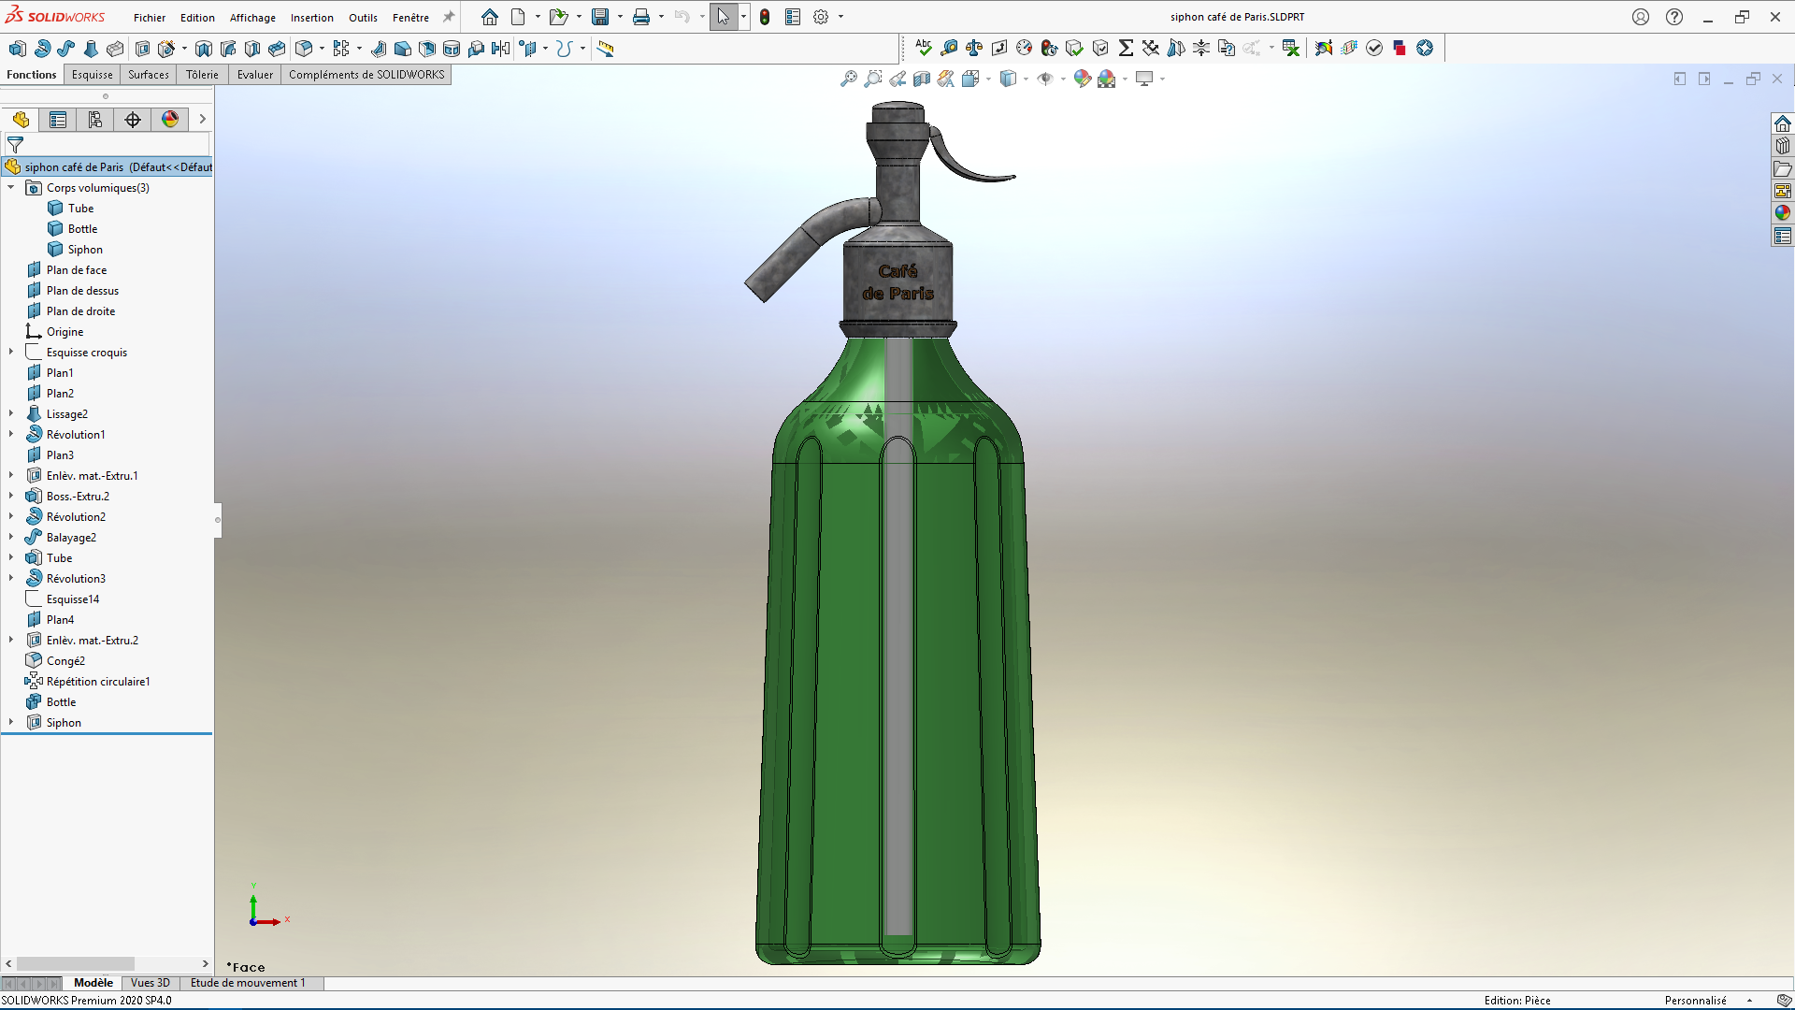Click the Section View icon
This screenshot has height=1010, width=1795.
[922, 79]
